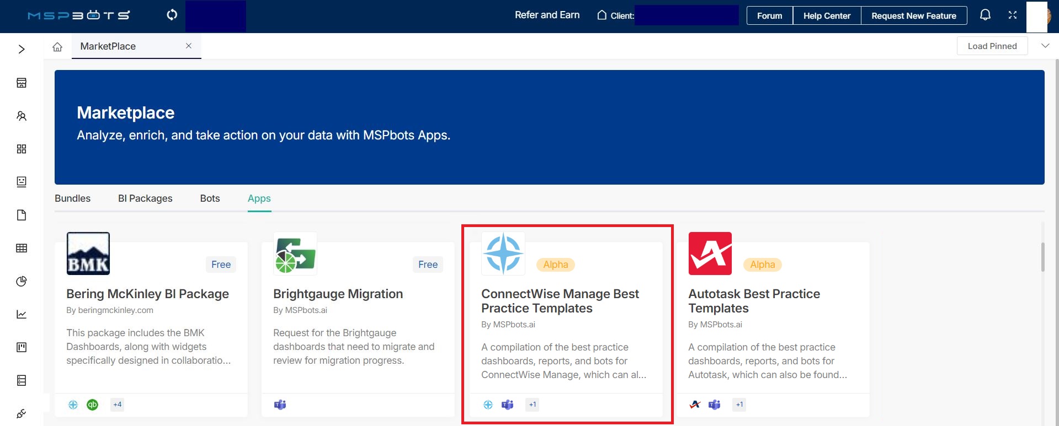Click the table grid sidebar icon
The height and width of the screenshot is (426, 1059).
pyautogui.click(x=22, y=249)
